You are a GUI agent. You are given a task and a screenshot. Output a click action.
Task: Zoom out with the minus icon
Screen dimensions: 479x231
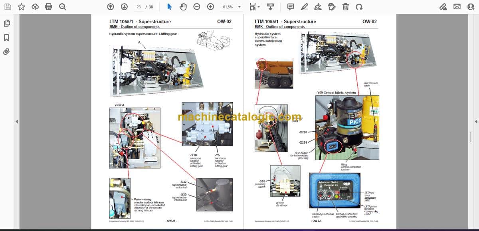197,7
